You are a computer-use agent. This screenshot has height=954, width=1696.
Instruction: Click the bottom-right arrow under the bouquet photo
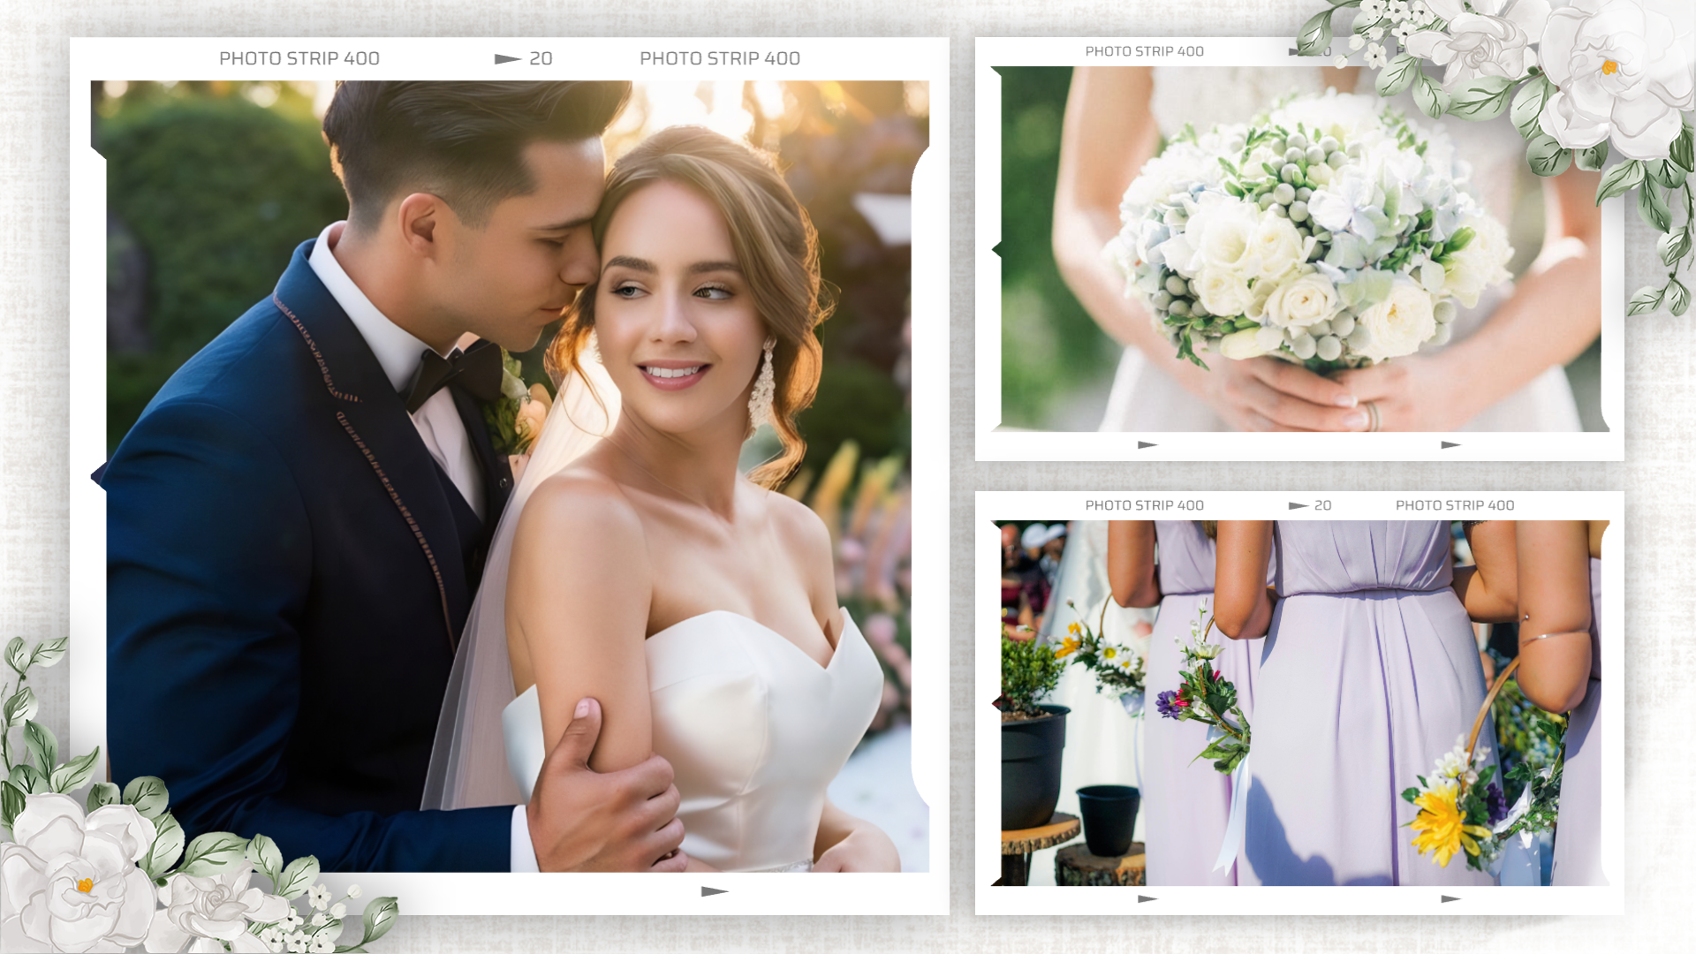(x=1450, y=445)
